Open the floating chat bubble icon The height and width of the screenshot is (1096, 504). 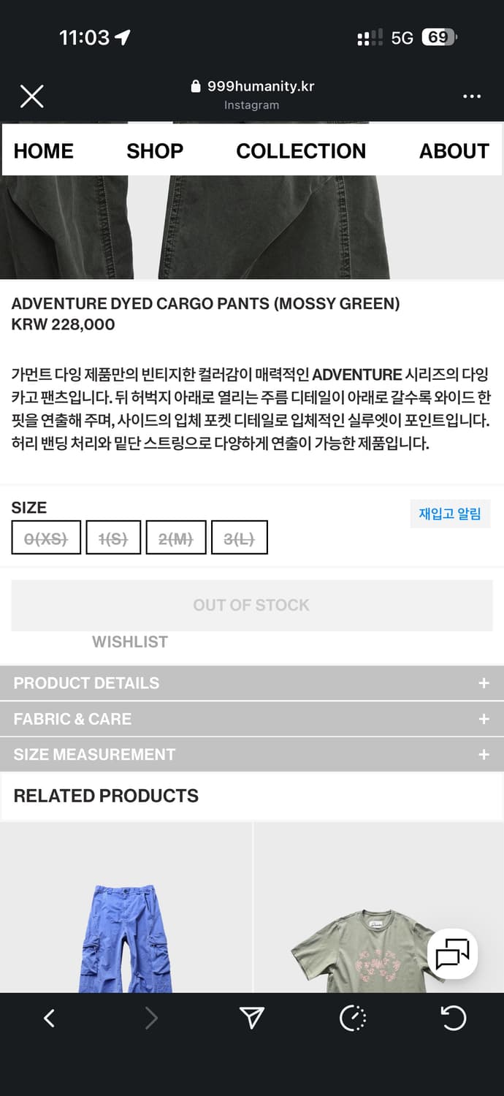click(x=452, y=954)
